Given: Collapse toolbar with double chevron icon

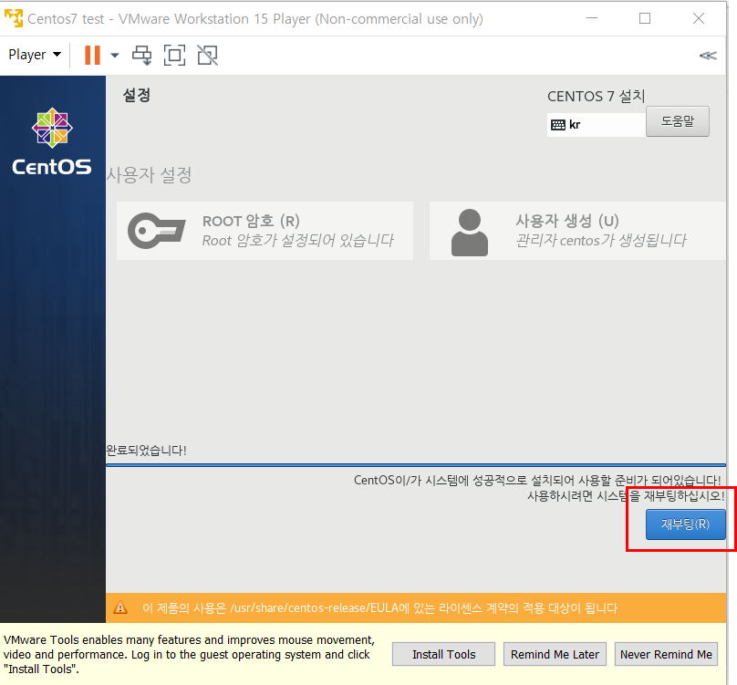Looking at the screenshot, I should [708, 56].
